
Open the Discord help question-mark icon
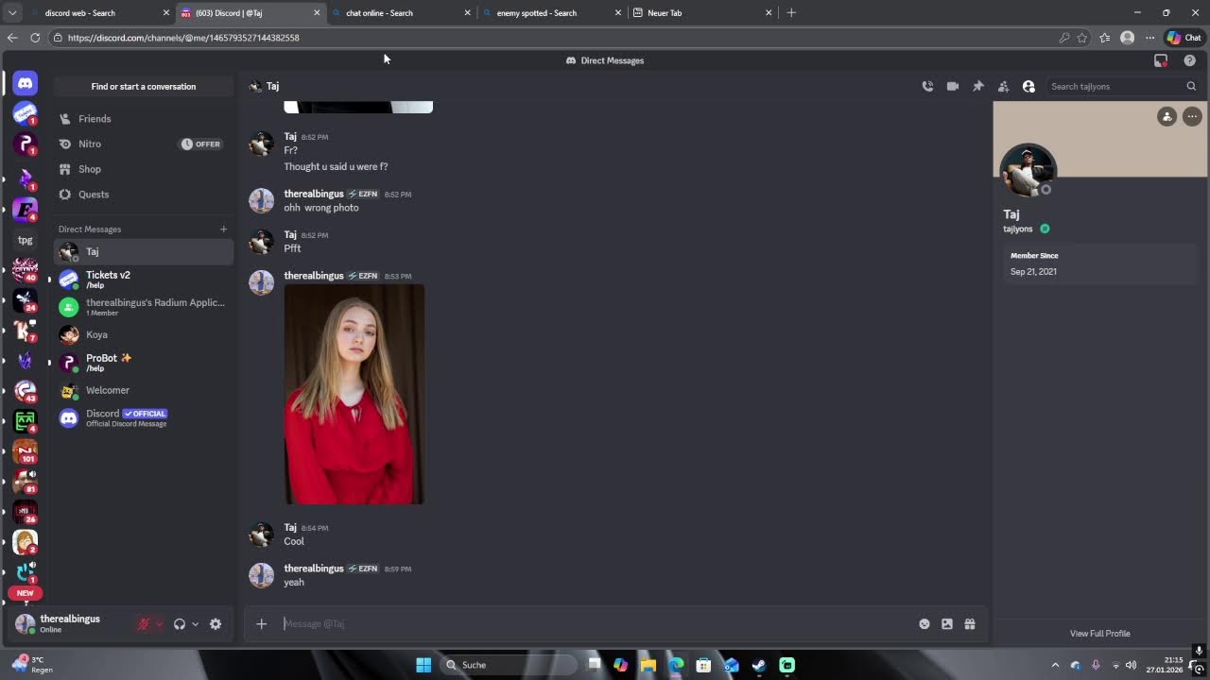1190,60
